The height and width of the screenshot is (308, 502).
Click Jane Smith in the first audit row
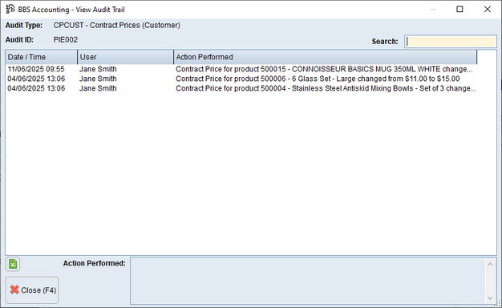point(98,69)
